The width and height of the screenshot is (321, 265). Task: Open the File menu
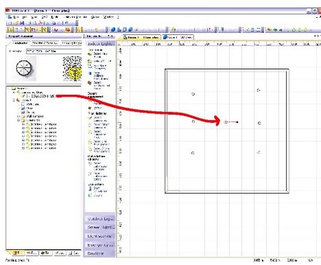16,17
